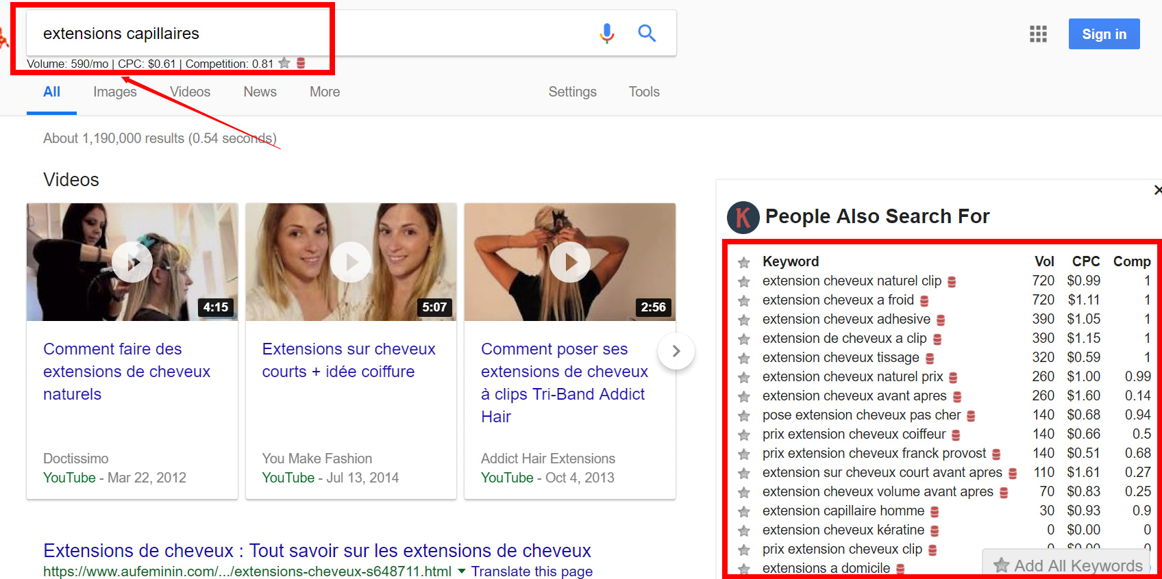Star 'extension cheveux naturel clip' keyword
1162x579 pixels.
pyautogui.click(x=743, y=281)
